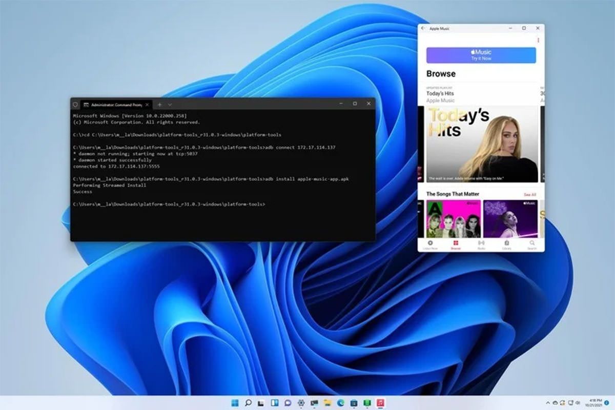
Task: Click the Today's Hits playlist title
Action: (440, 94)
